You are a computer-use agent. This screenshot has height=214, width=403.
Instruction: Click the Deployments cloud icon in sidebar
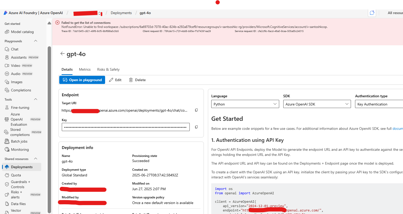(x=7, y=167)
